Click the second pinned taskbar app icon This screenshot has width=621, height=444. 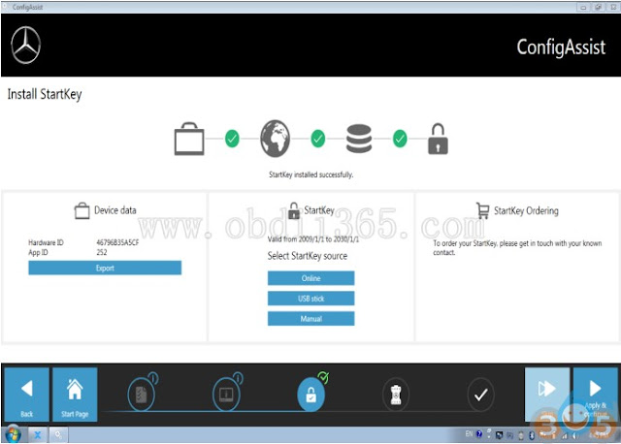click(x=58, y=435)
